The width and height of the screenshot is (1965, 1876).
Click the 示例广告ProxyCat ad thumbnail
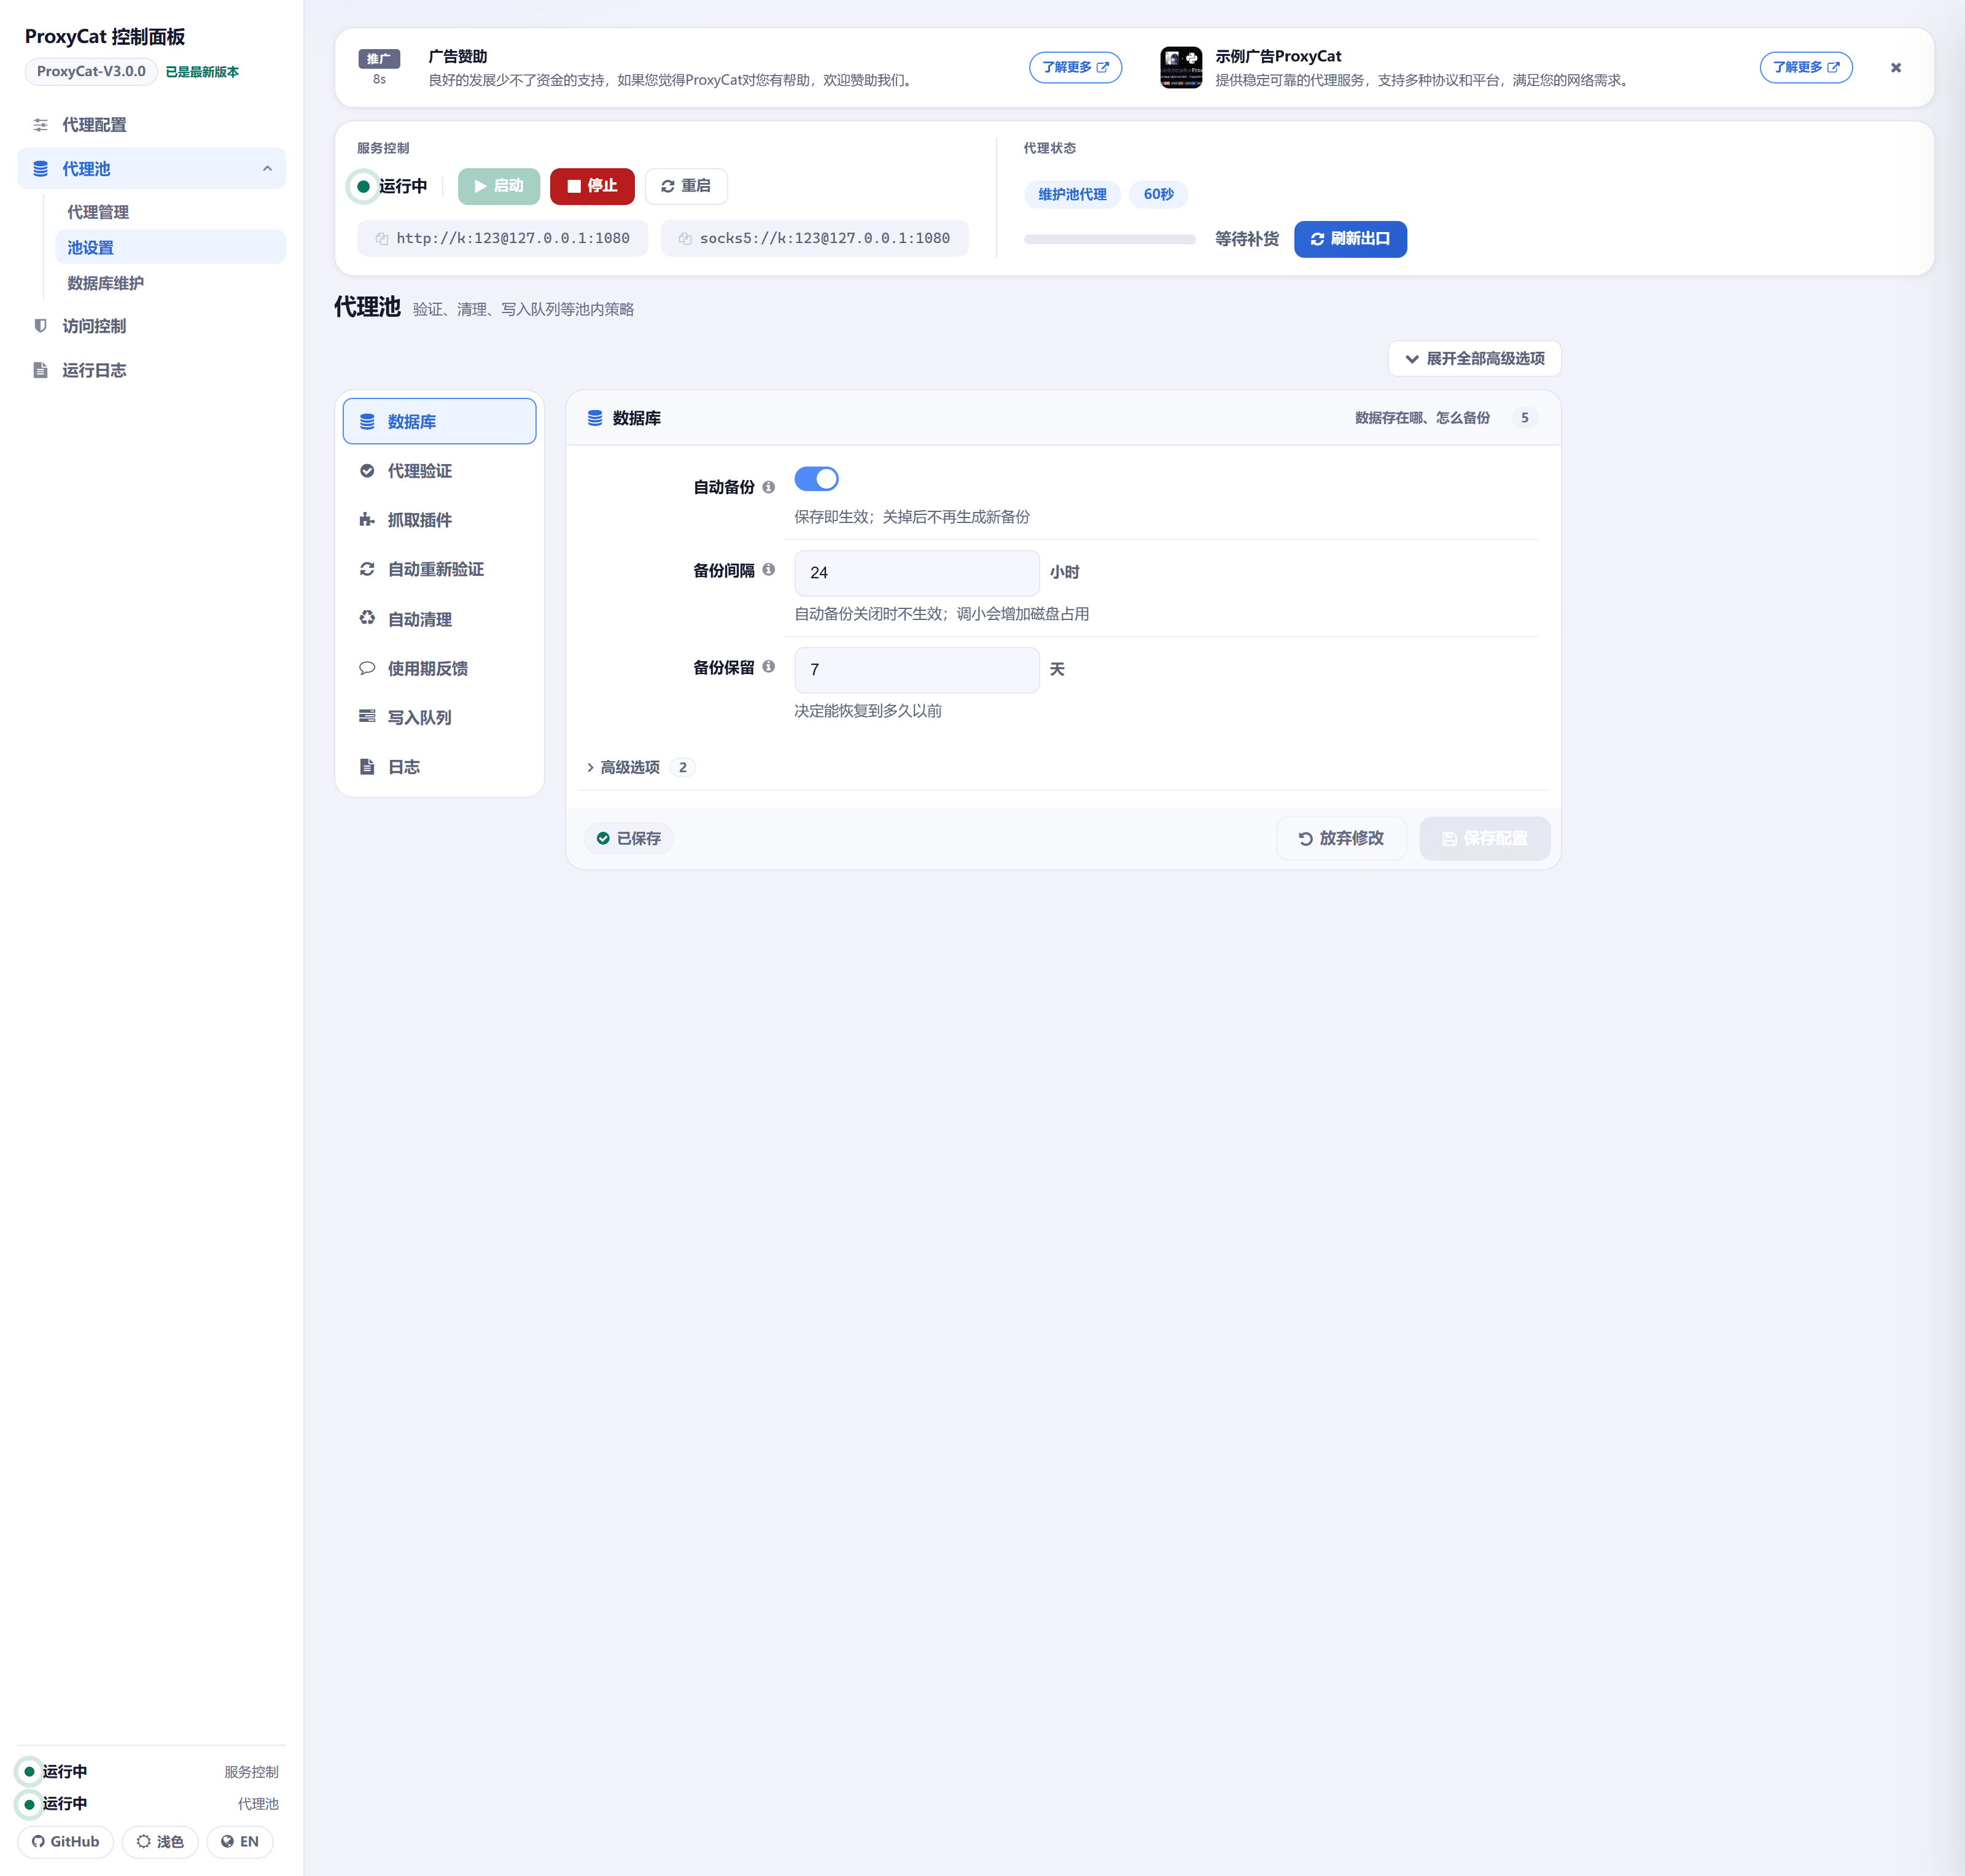(1181, 67)
